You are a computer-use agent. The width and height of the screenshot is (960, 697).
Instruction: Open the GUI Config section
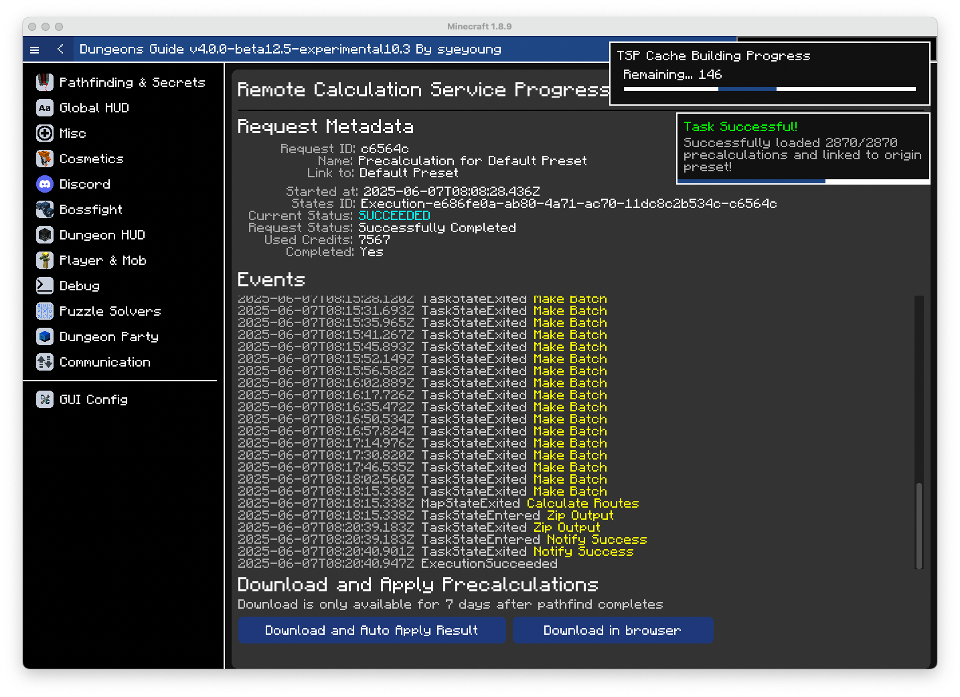point(93,399)
